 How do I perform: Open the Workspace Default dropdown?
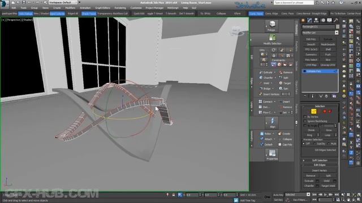(63, 2)
